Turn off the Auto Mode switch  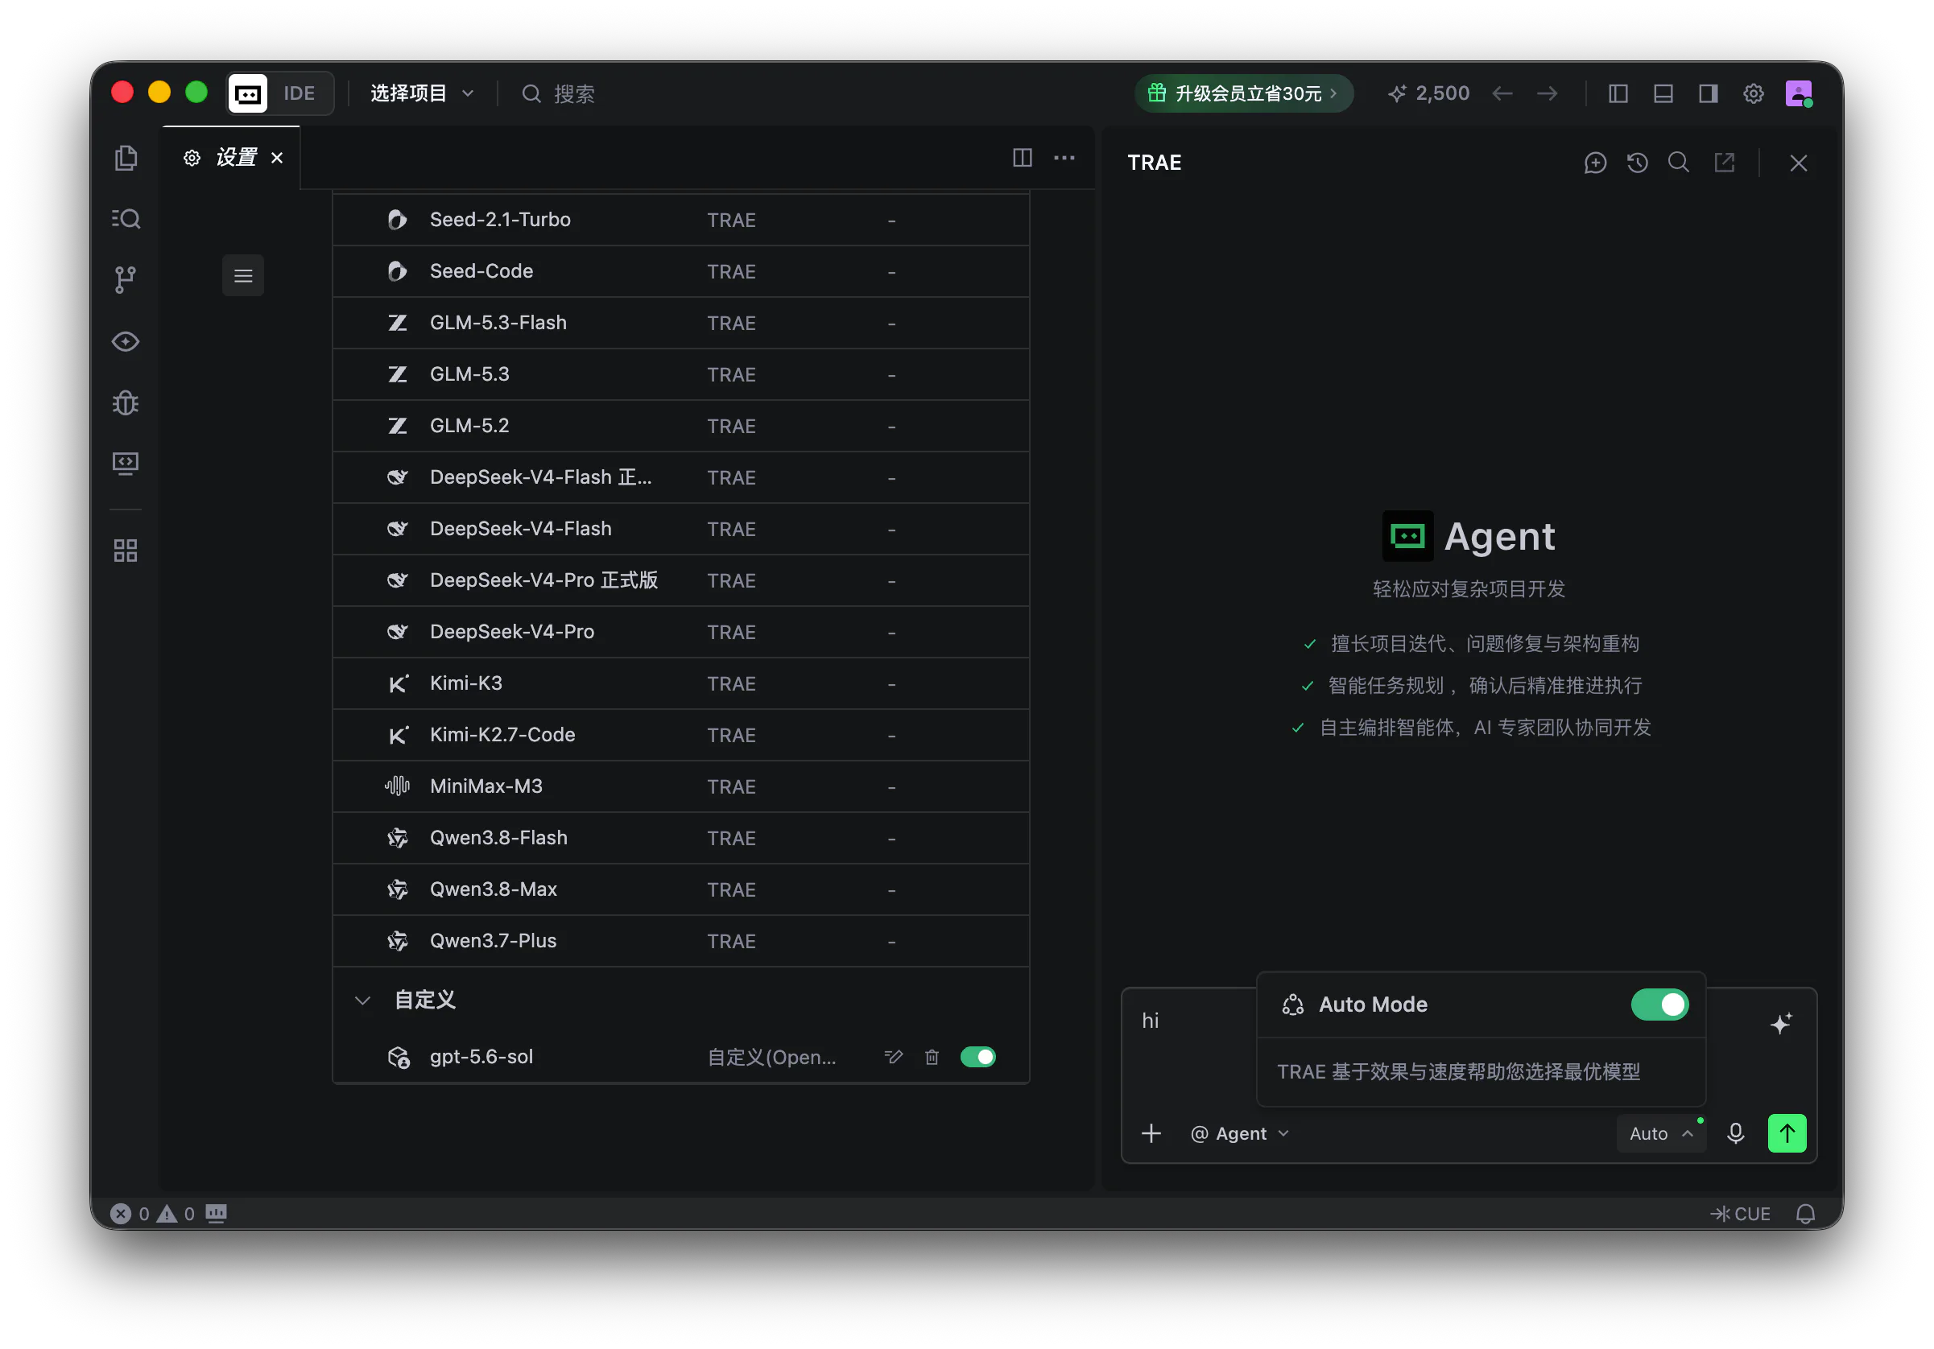click(x=1659, y=1005)
